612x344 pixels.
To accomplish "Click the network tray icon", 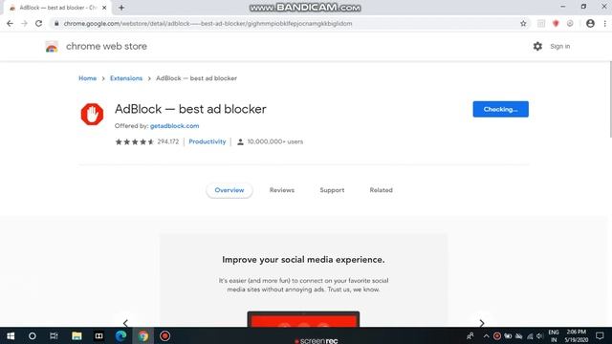I will pyautogui.click(x=530, y=335).
